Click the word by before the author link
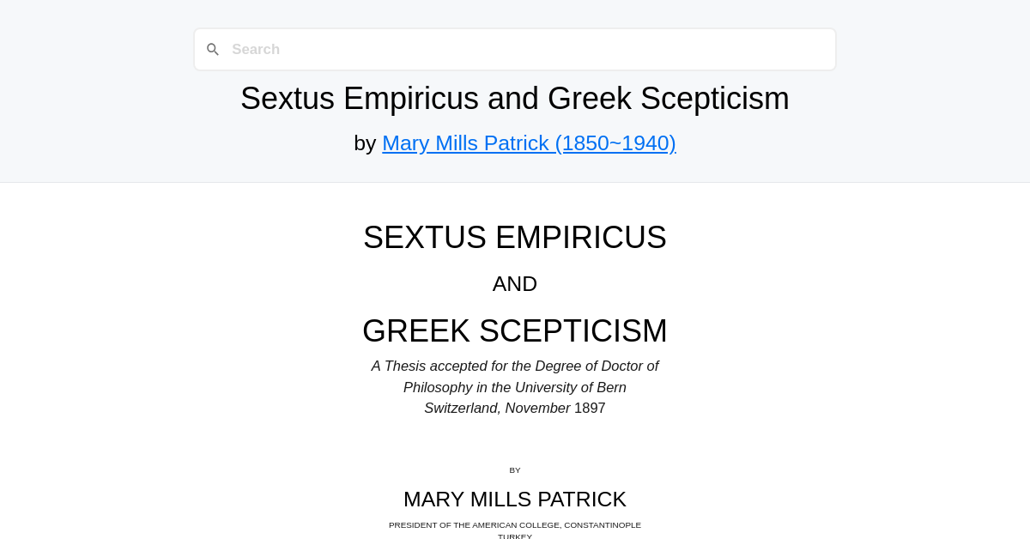 [365, 143]
